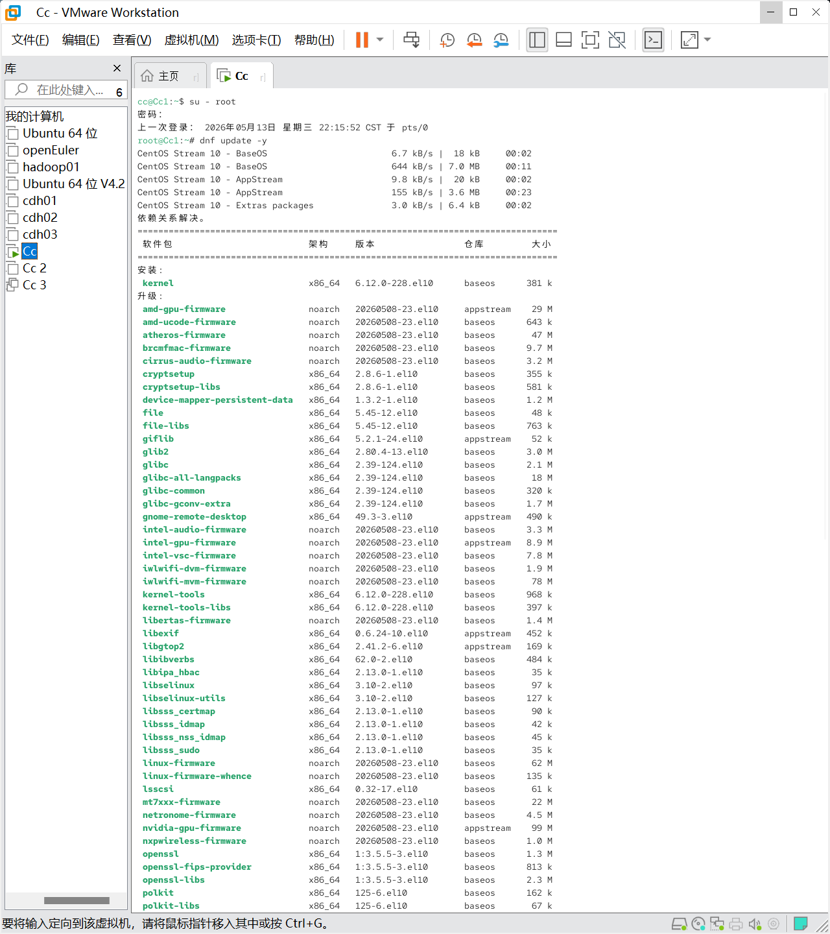Open the 选项卡(T) menu
Image resolution: width=830 pixels, height=934 pixels.
click(257, 40)
